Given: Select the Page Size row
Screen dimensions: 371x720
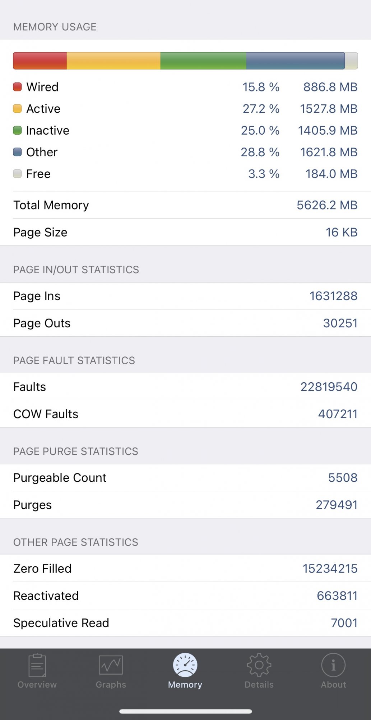Looking at the screenshot, I should click(185, 232).
